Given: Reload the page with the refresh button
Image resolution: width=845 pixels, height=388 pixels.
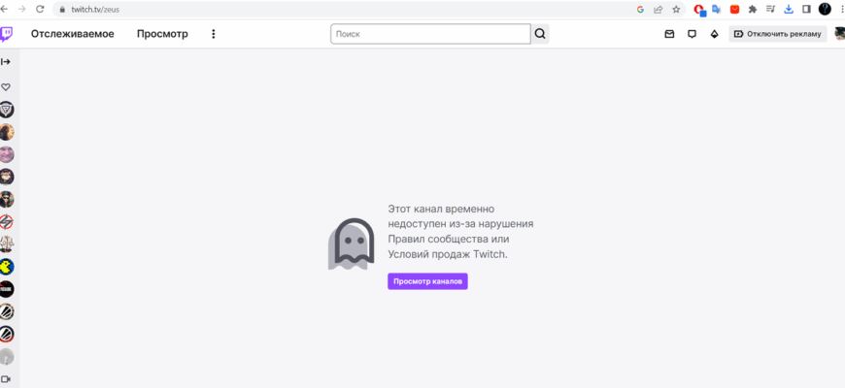Looking at the screenshot, I should 40,9.
